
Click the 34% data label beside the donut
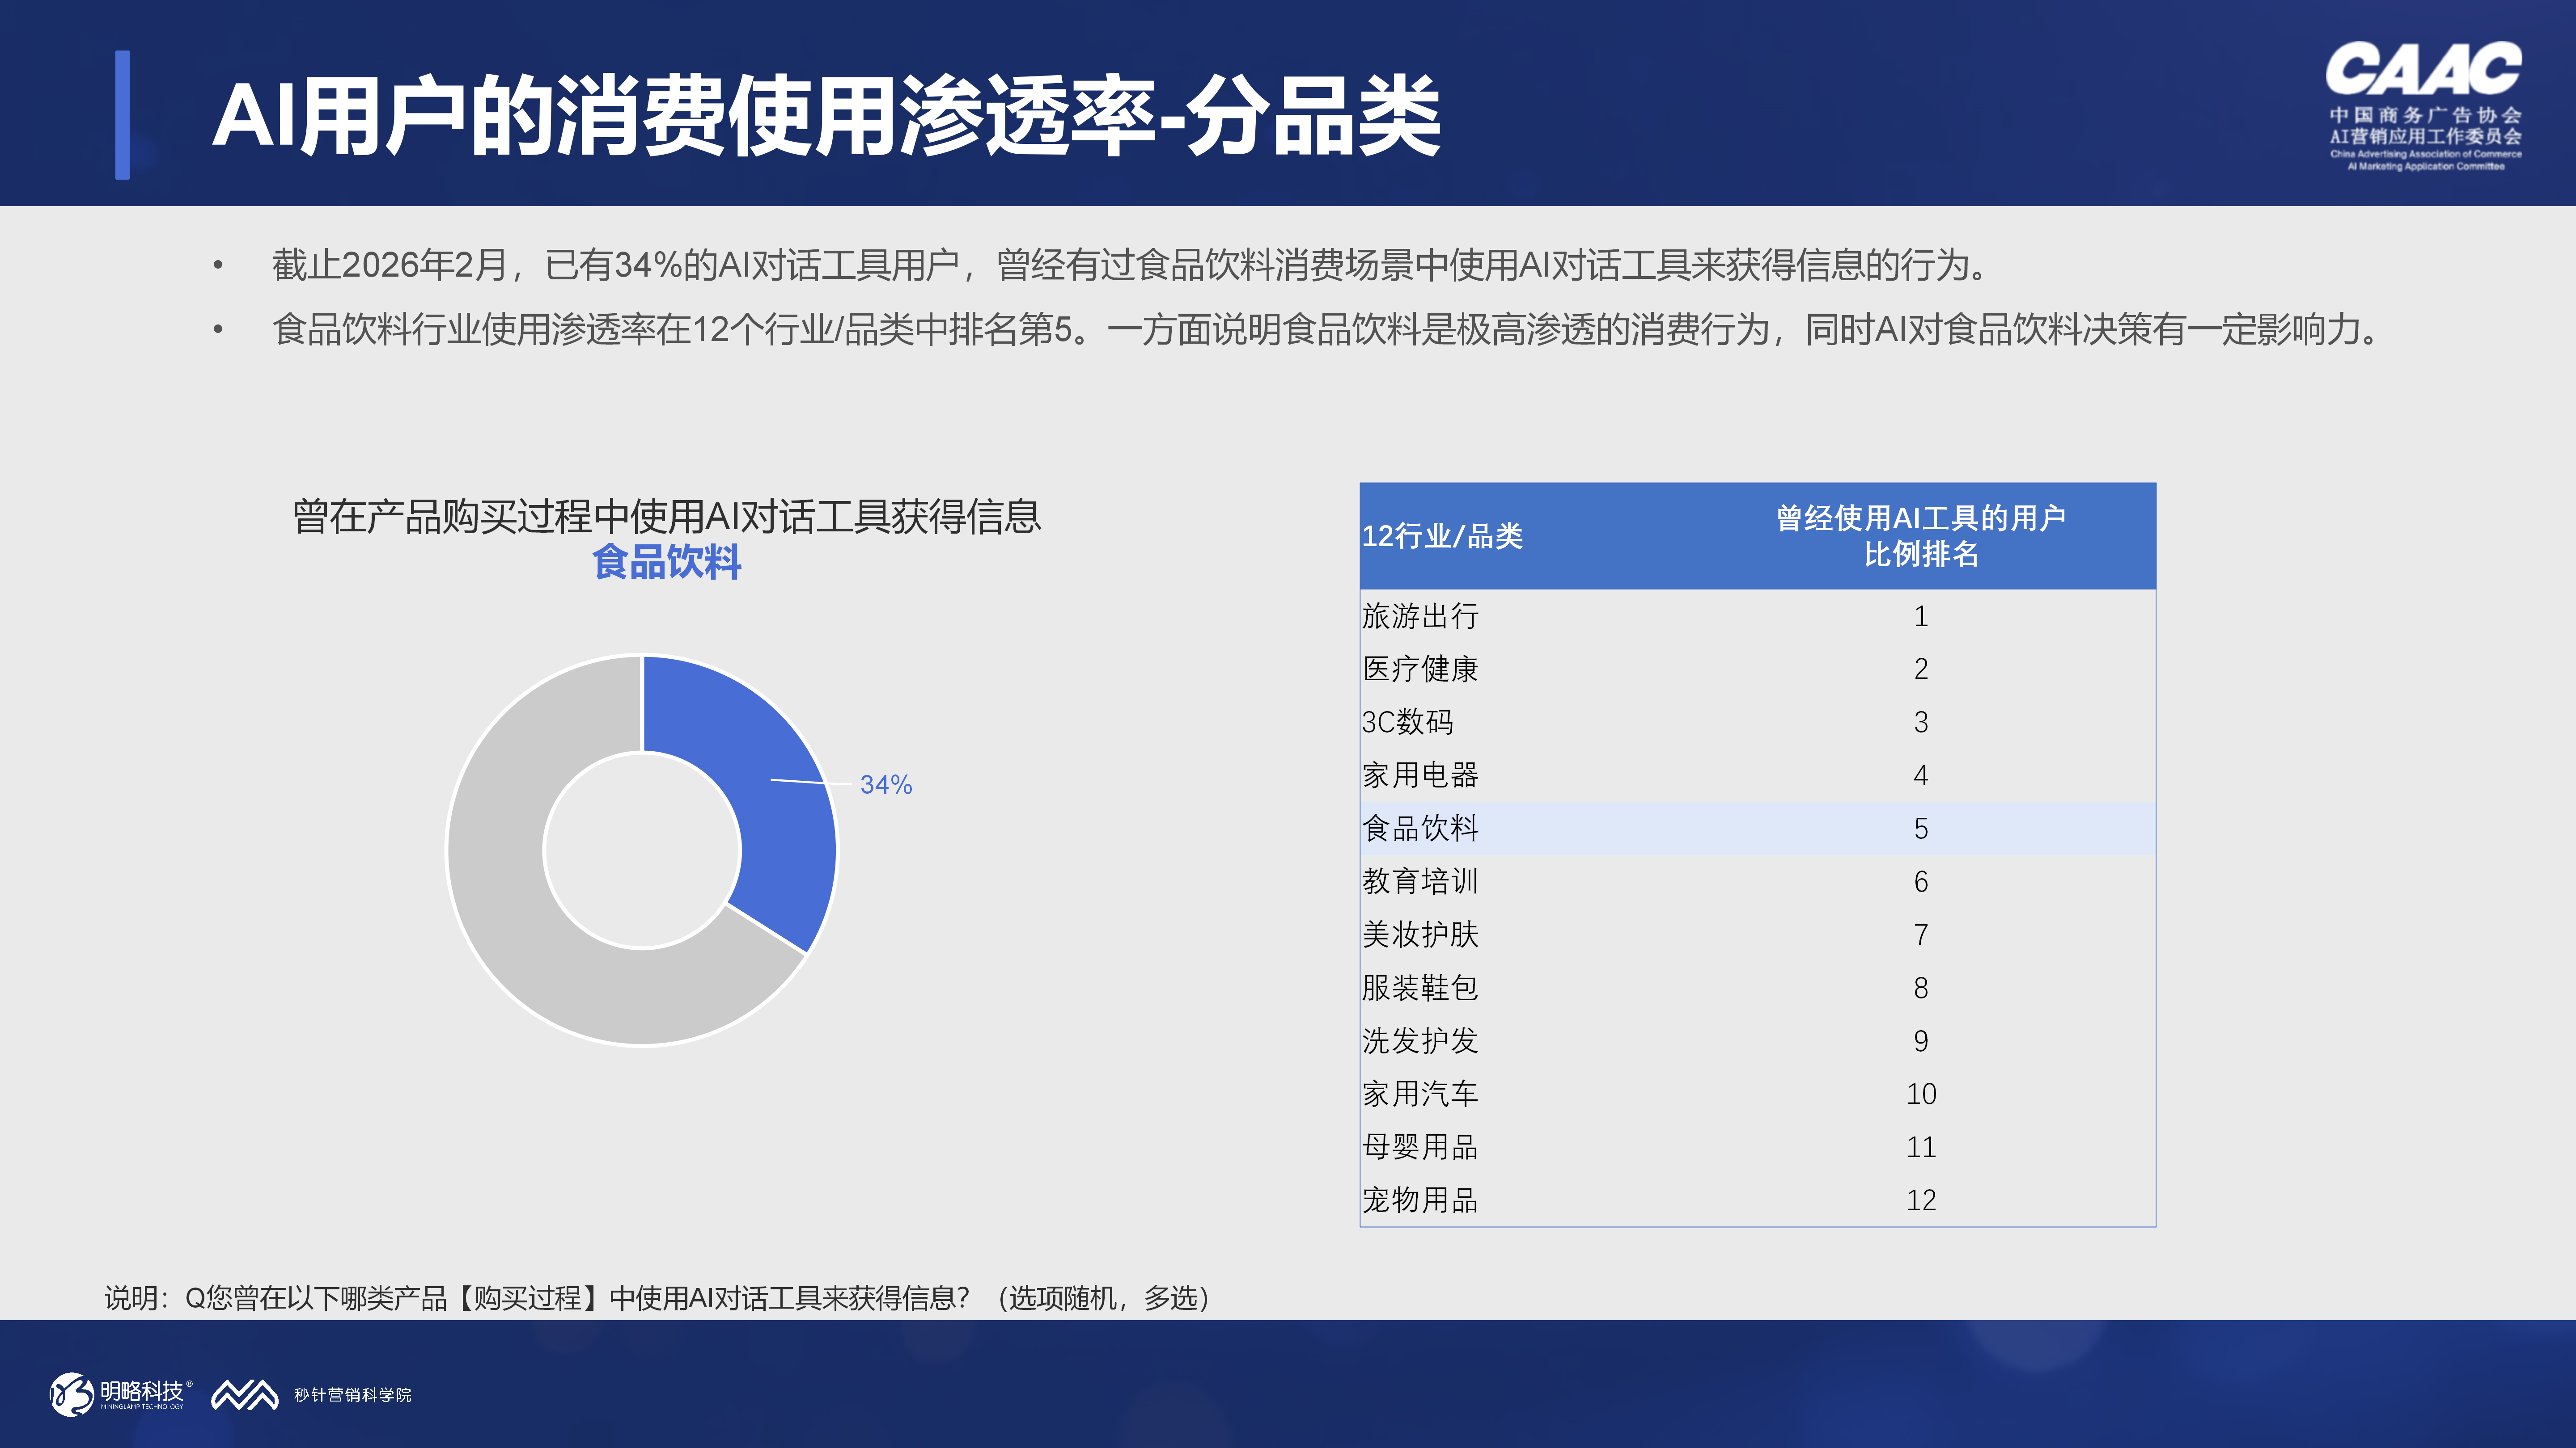tap(886, 784)
